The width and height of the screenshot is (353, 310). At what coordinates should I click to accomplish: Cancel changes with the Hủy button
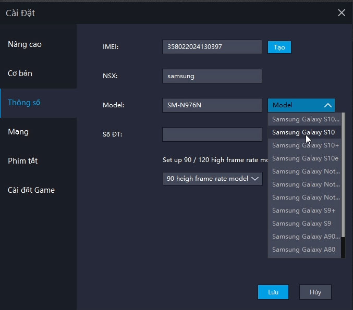tap(315, 292)
